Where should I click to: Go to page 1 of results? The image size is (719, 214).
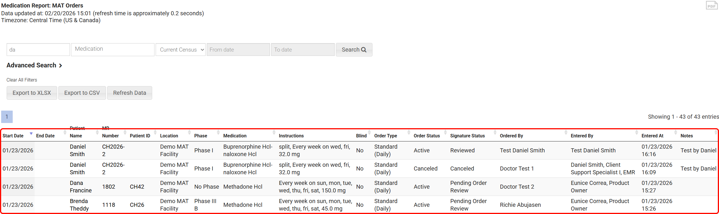[7, 117]
